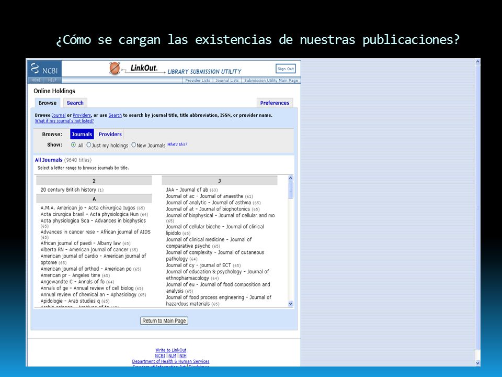Open Journal of eu - Journal of food composition
This screenshot has width=502, height=377.
(x=218, y=287)
